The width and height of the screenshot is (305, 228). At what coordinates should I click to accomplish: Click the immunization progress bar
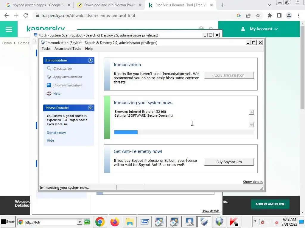tap(183, 132)
